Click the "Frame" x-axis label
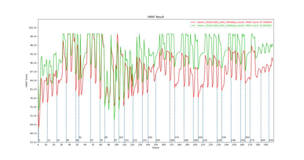This screenshot has height=160, width=304. pos(156,148)
